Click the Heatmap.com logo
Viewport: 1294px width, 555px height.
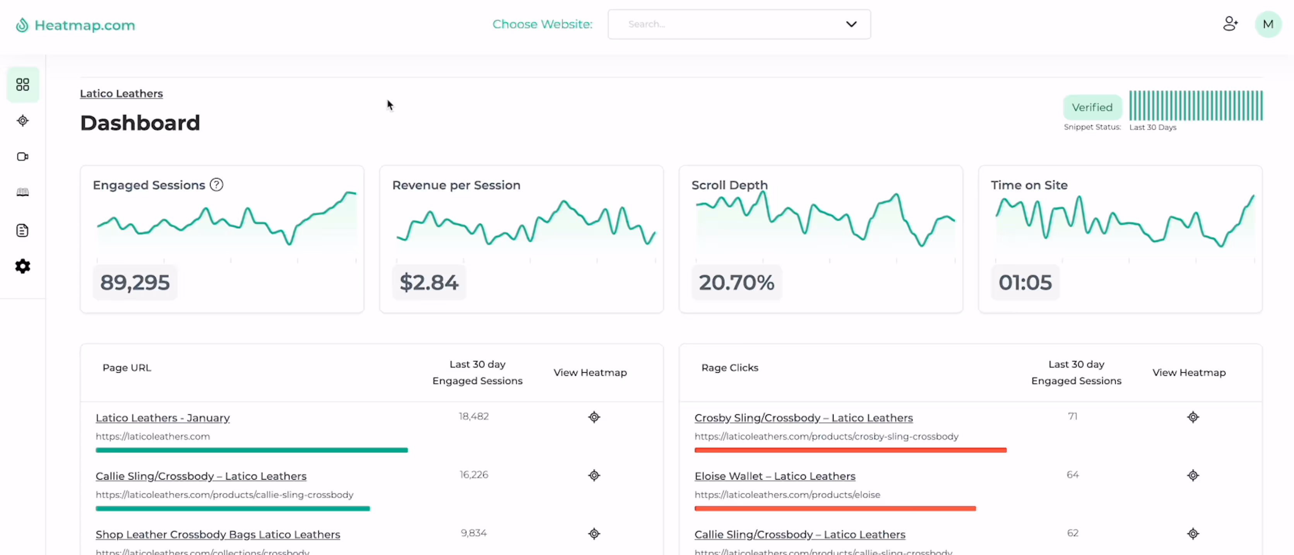pos(76,25)
